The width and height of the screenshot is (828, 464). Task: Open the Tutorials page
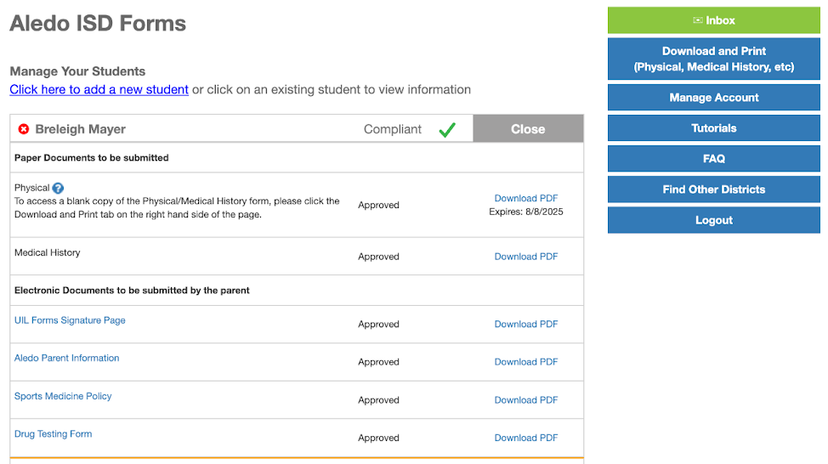click(x=713, y=128)
